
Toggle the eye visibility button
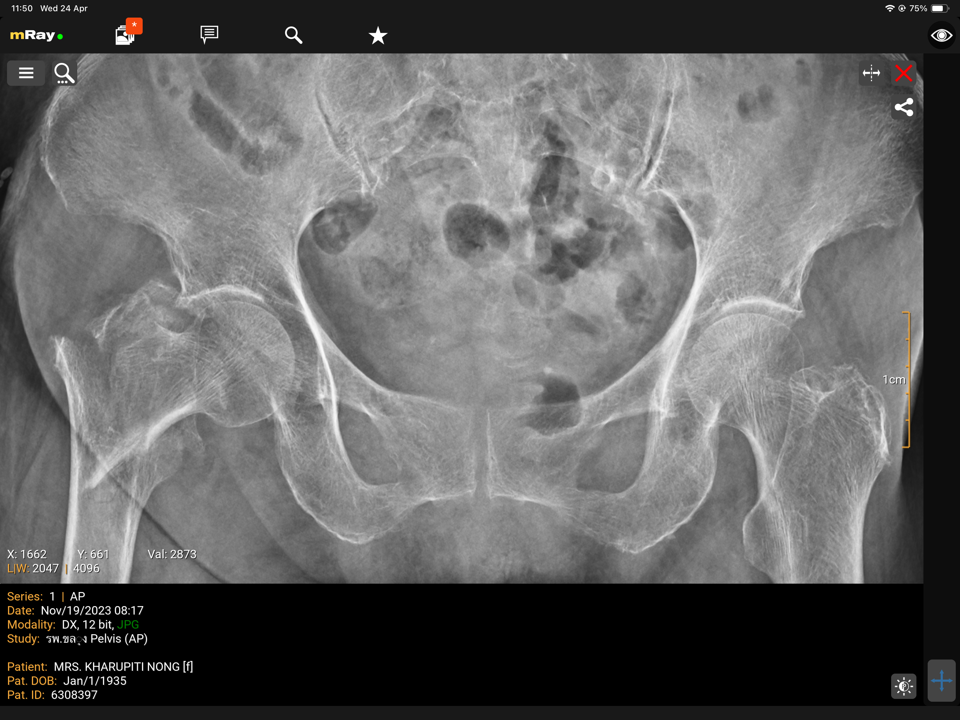(x=941, y=35)
